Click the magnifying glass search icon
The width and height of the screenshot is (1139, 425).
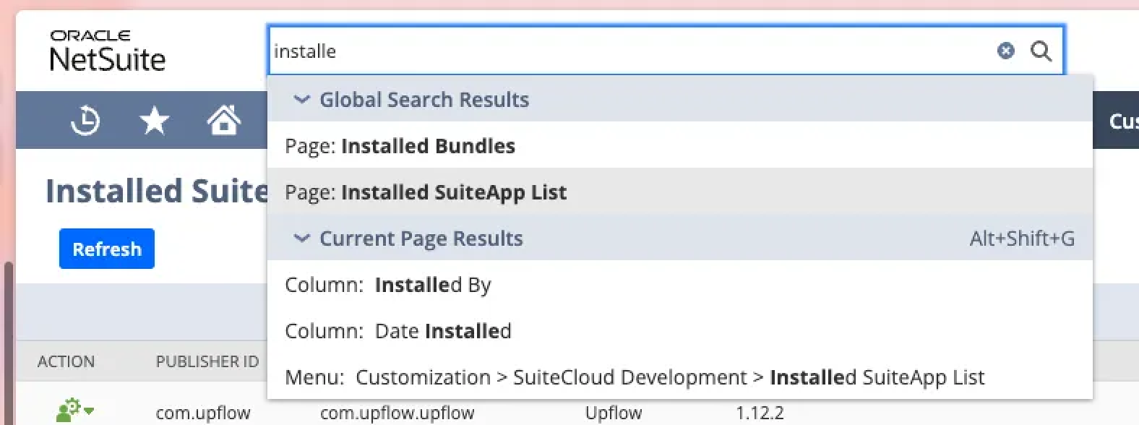(1041, 51)
